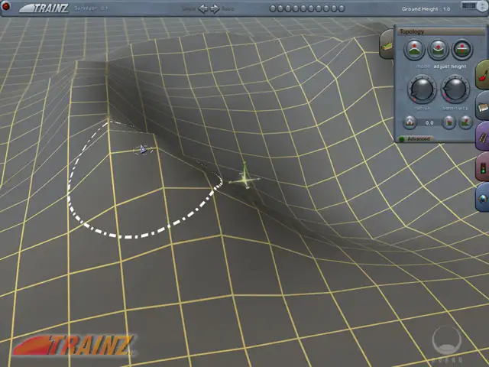Click the Undo left arrow

203,8
